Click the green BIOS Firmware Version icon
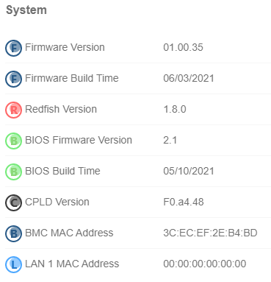Screen dimensions: 271x282 [x=13, y=141]
